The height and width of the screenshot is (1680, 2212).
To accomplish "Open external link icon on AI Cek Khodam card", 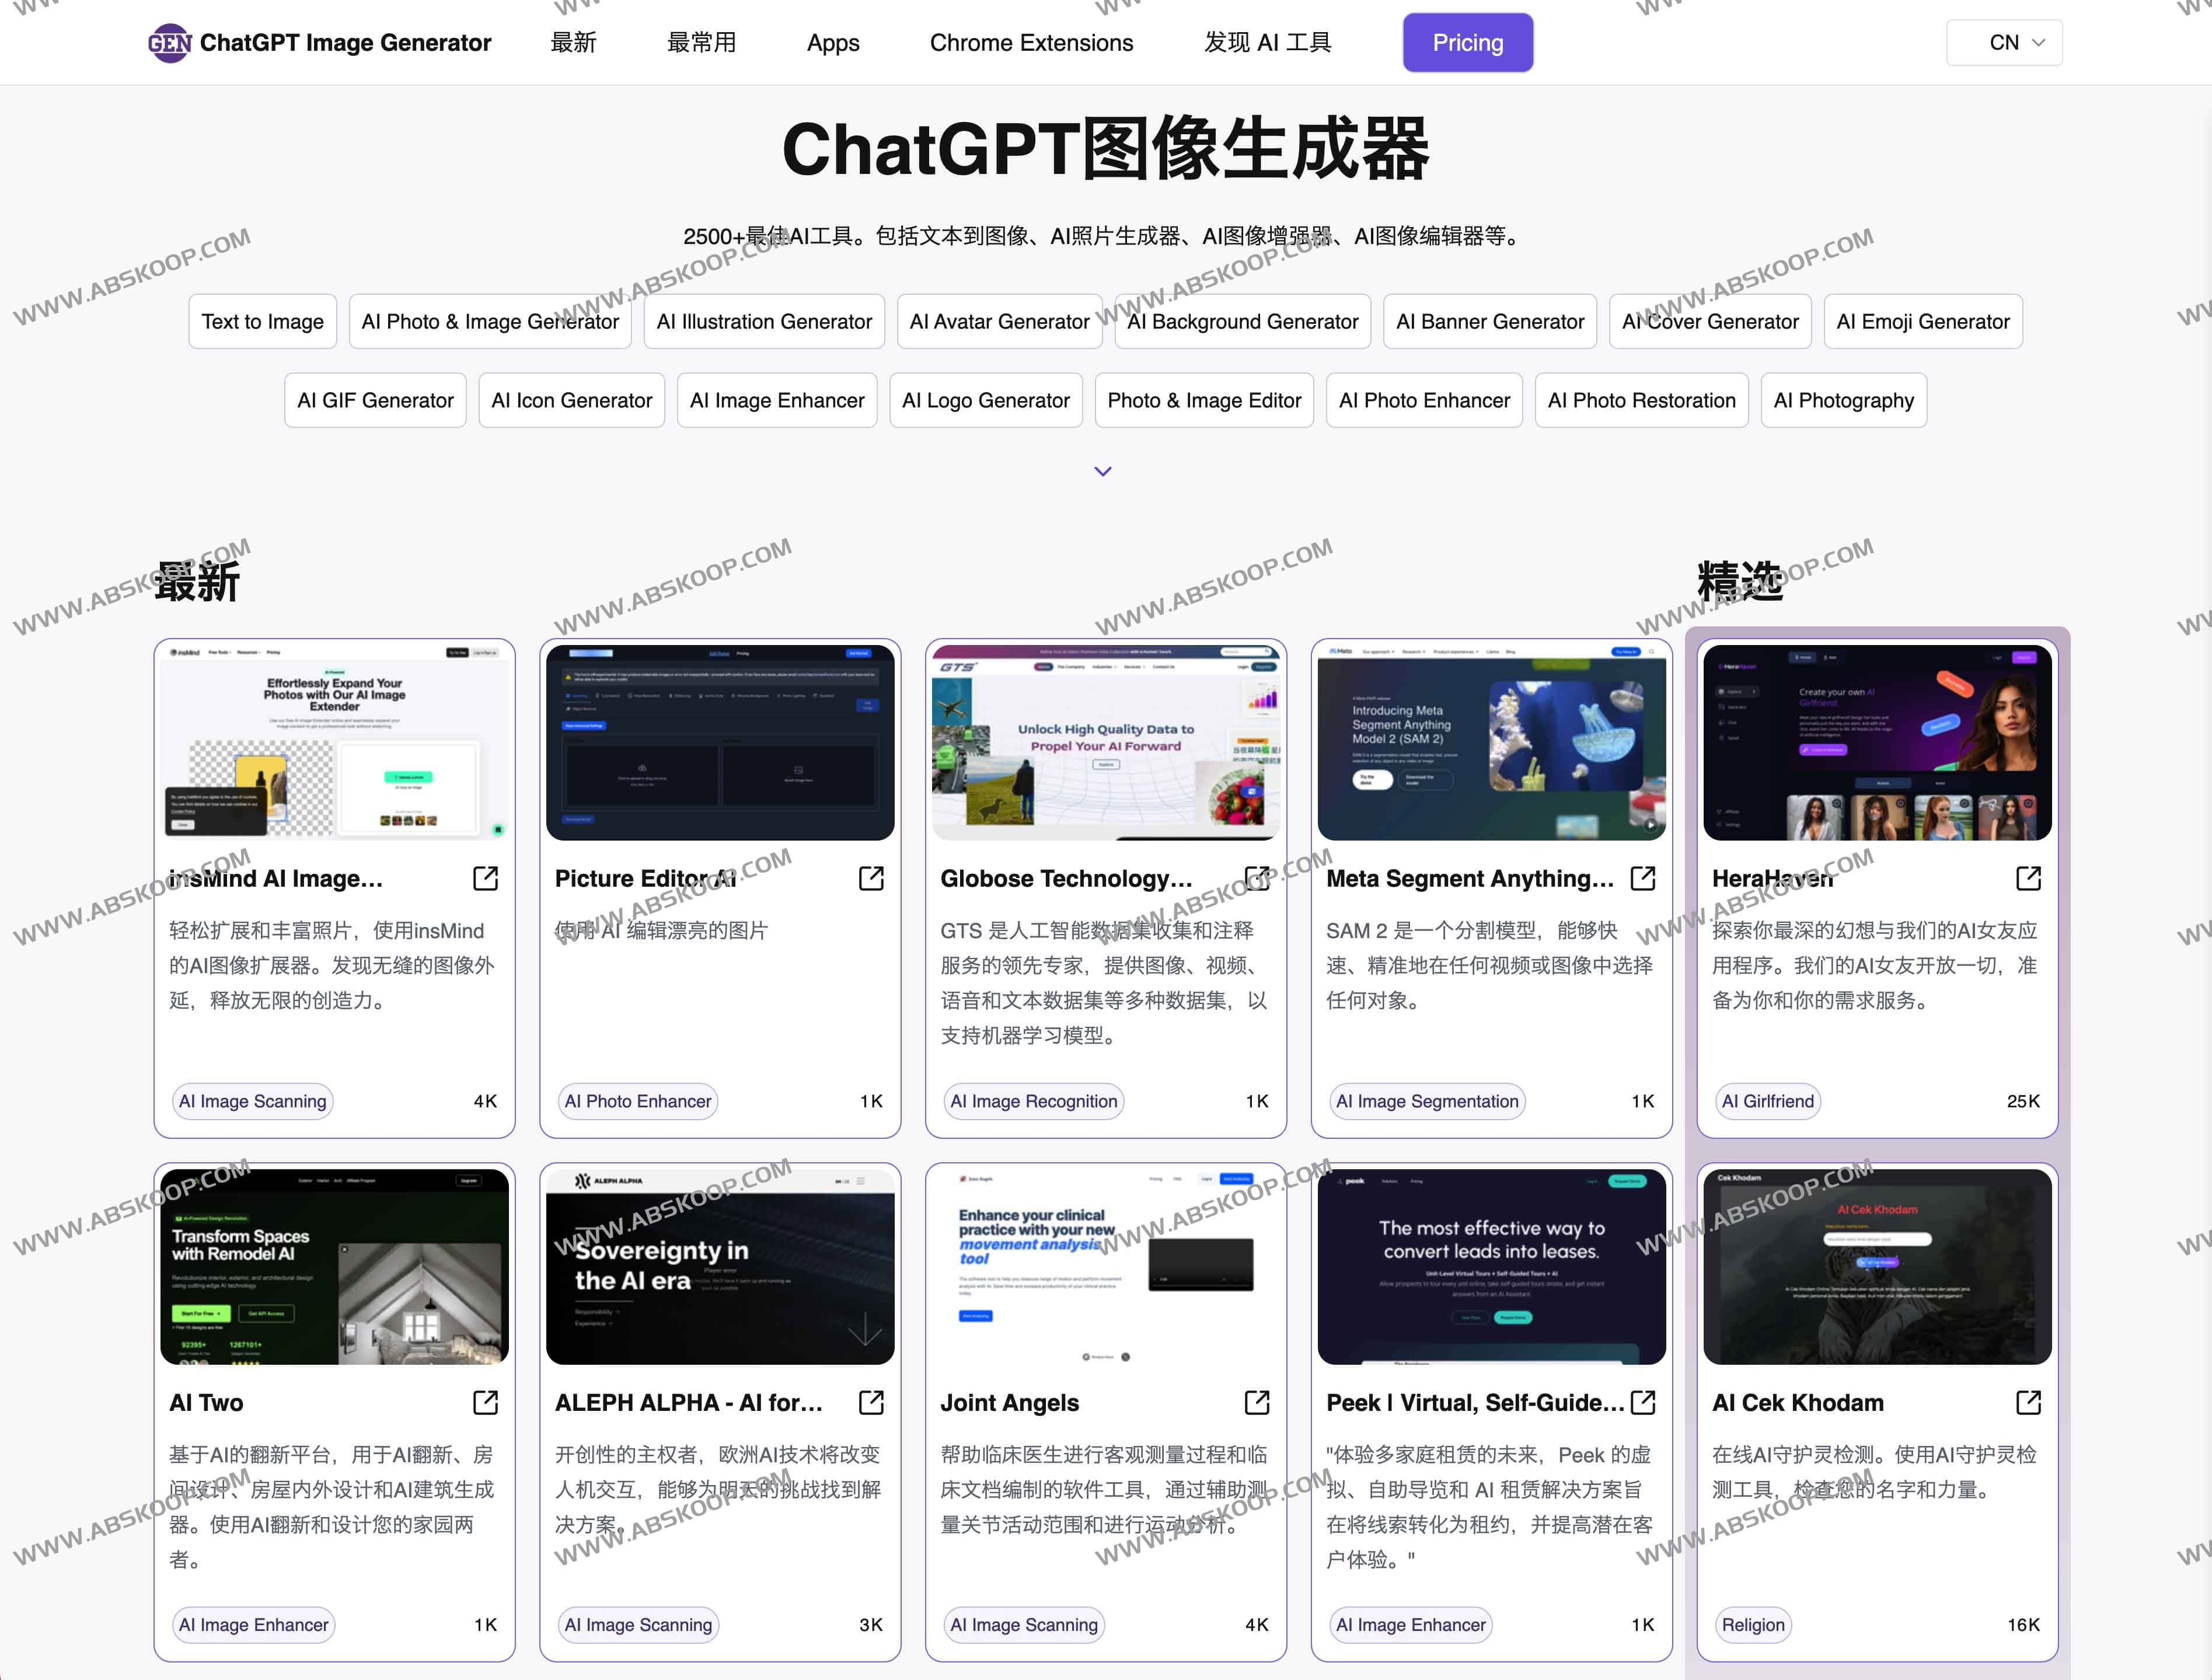I will click(x=2030, y=1403).
